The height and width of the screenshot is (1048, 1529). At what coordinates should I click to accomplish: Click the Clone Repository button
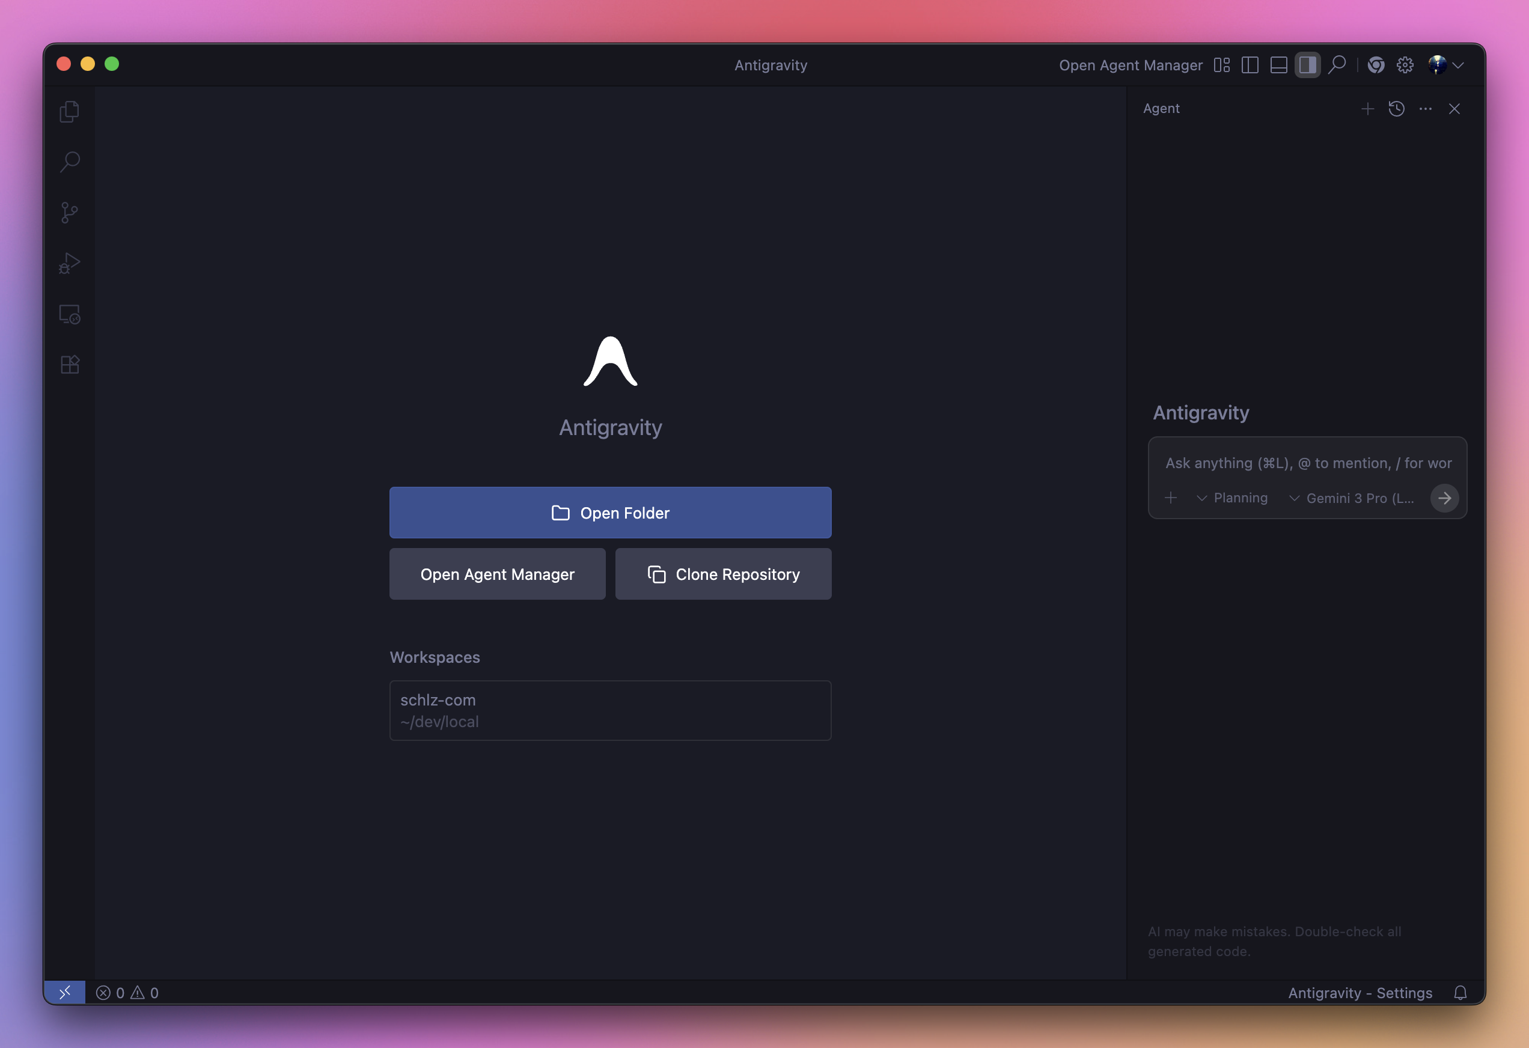[723, 574]
